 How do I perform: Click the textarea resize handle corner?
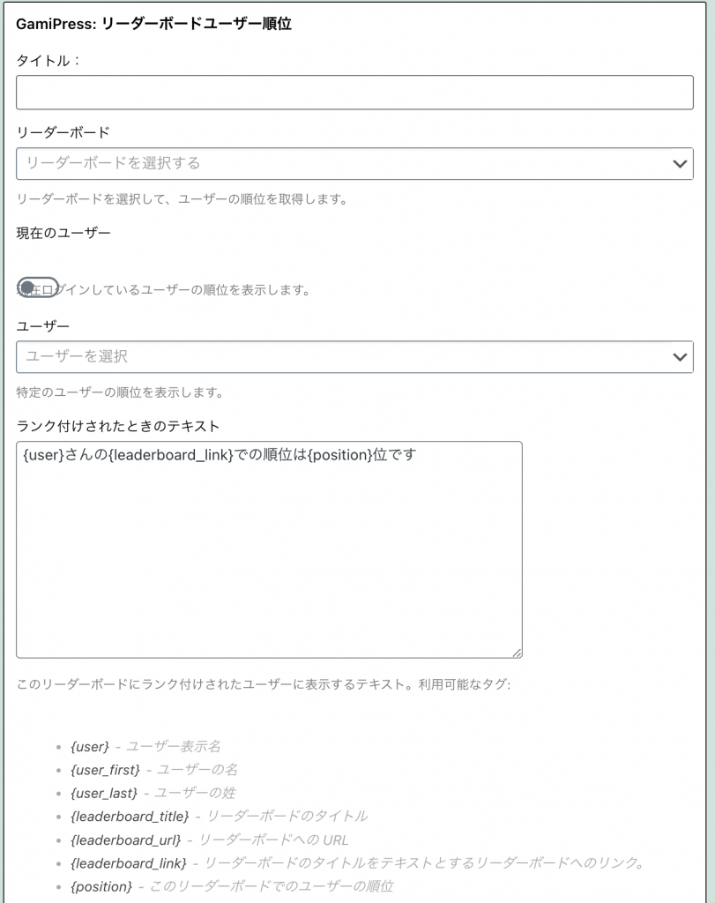517,653
